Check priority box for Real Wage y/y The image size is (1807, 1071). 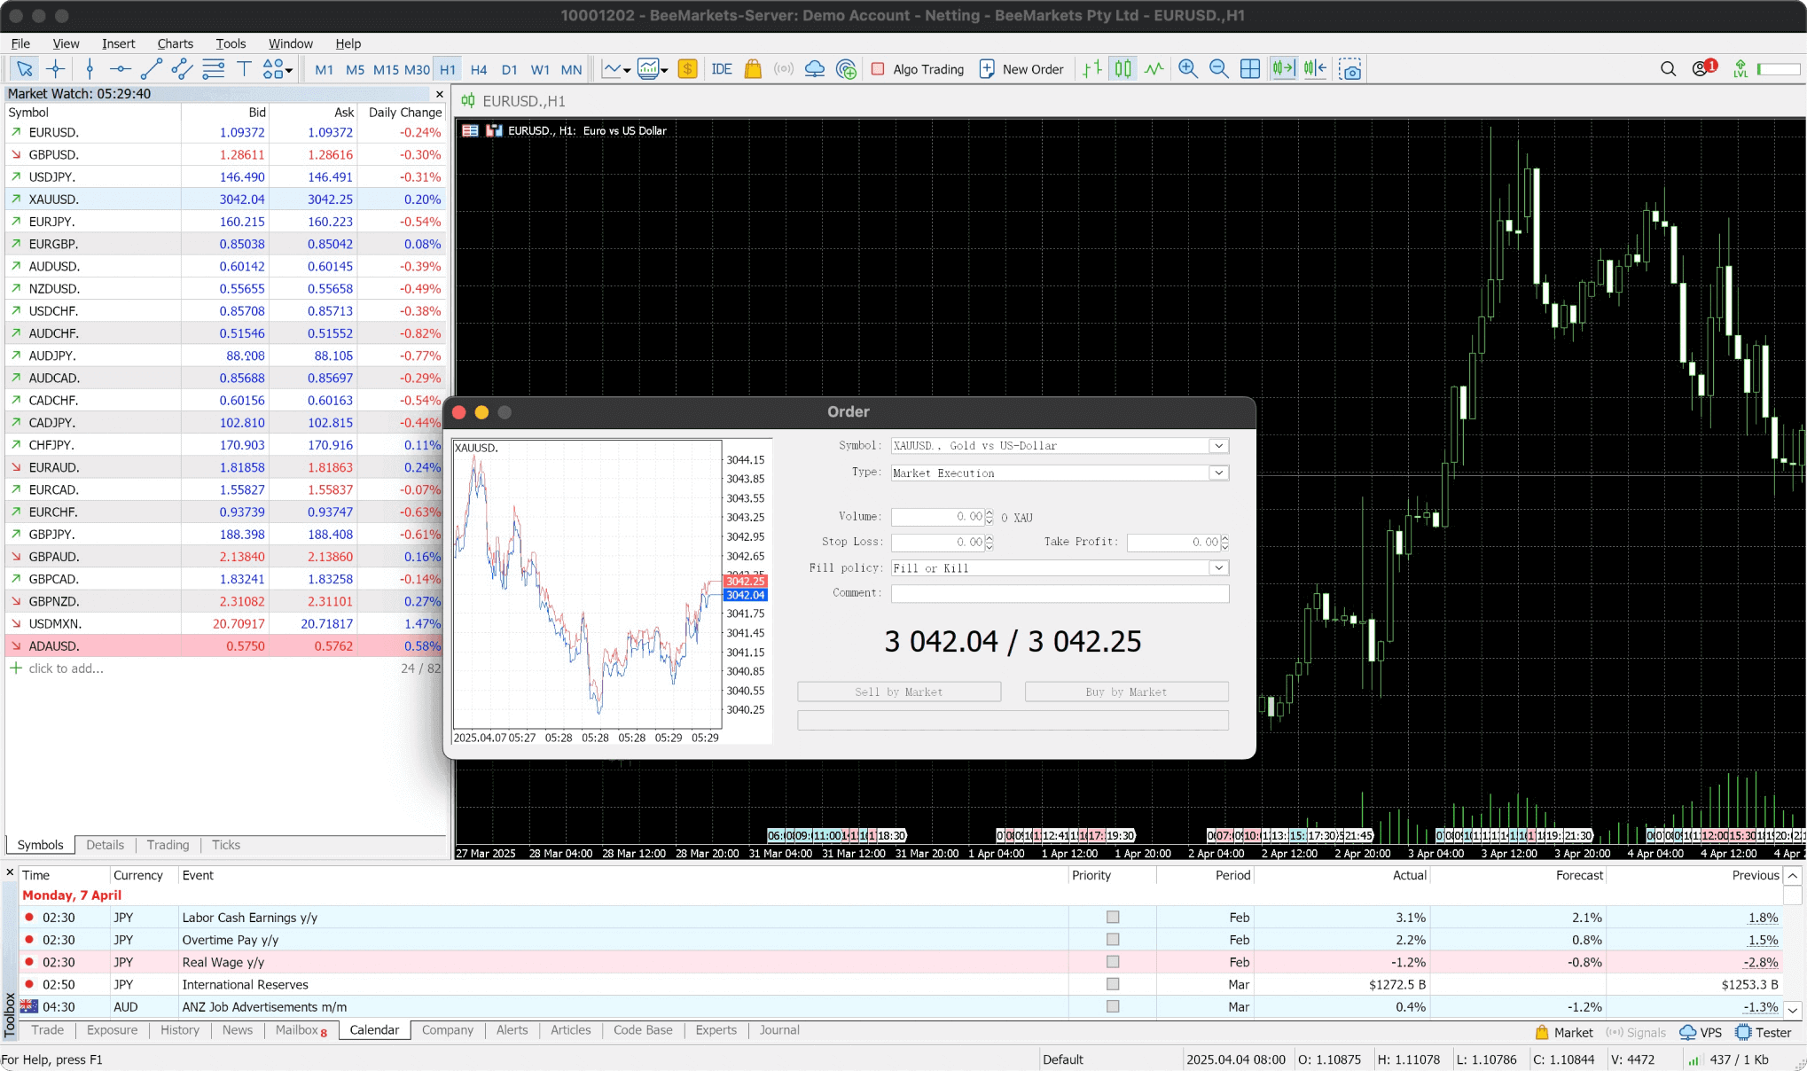pos(1112,962)
